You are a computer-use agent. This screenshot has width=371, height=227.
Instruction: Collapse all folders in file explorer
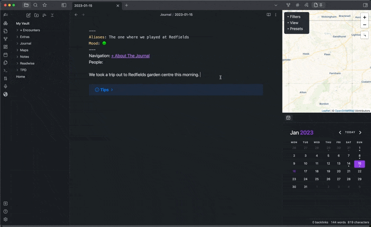[52, 15]
